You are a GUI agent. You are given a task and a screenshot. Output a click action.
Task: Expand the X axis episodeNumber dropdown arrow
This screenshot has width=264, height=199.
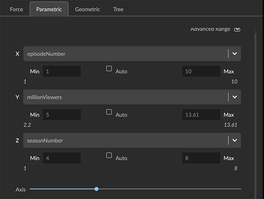(235, 54)
